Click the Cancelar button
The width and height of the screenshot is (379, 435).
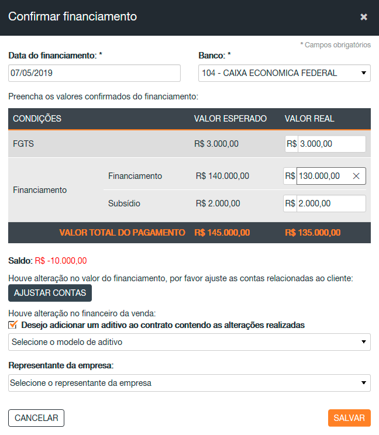coord(36,418)
